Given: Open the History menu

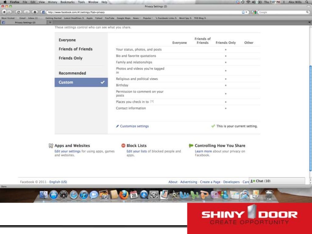Looking at the screenshot, I should coord(52,2).
